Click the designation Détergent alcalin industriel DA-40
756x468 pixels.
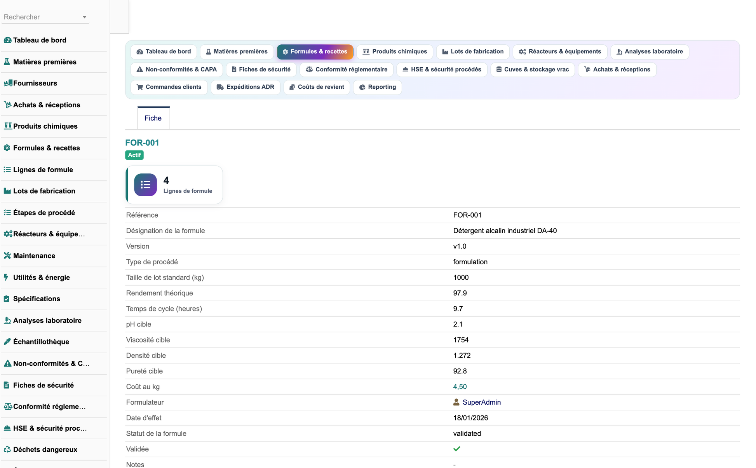[x=505, y=231]
